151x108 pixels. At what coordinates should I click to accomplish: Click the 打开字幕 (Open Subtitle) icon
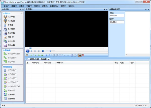pos(6,17)
